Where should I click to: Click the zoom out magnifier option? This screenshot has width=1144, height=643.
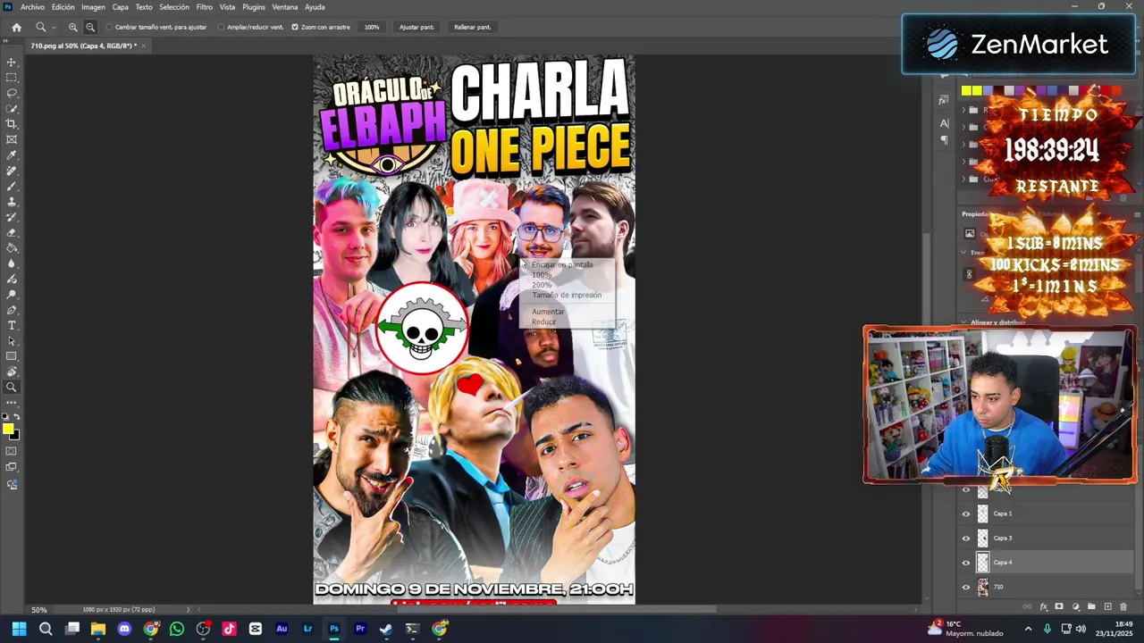[90, 27]
